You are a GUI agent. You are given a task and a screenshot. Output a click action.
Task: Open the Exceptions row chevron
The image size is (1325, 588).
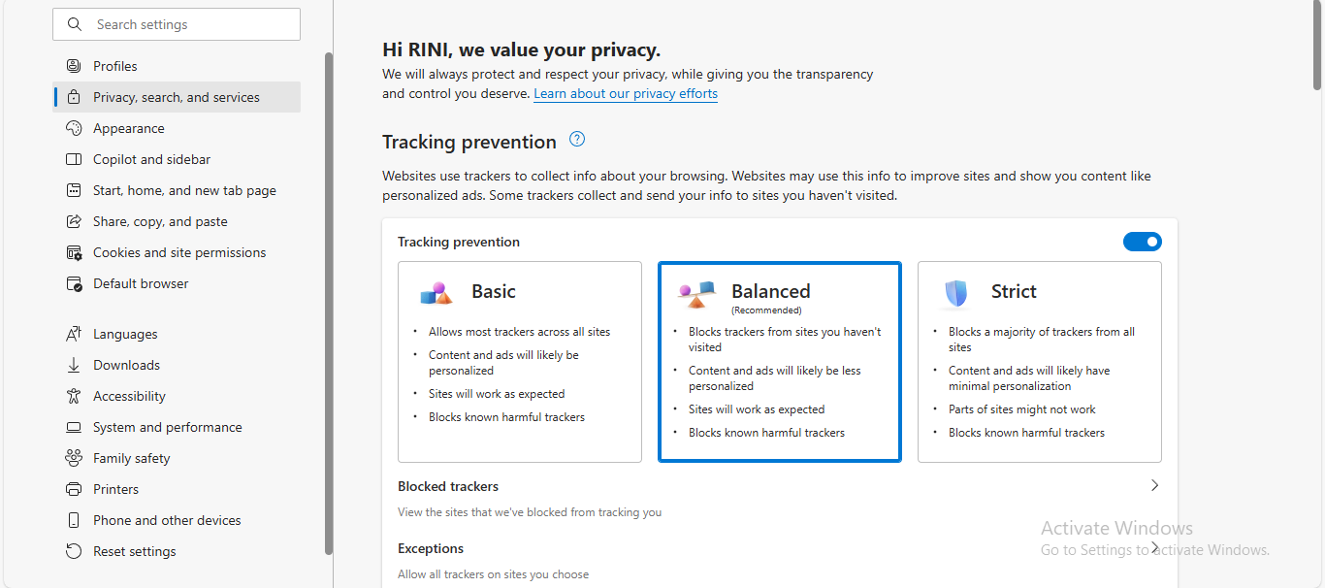pos(1154,548)
